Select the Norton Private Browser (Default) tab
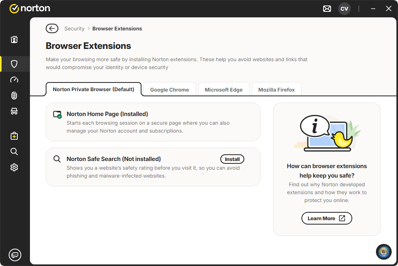Screen dimensions: 398x266 pyautogui.click(x=93, y=89)
